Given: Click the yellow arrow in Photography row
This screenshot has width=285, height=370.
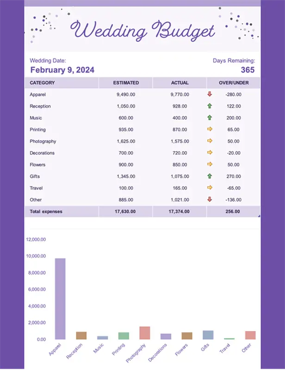Looking at the screenshot, I should click(210, 141).
